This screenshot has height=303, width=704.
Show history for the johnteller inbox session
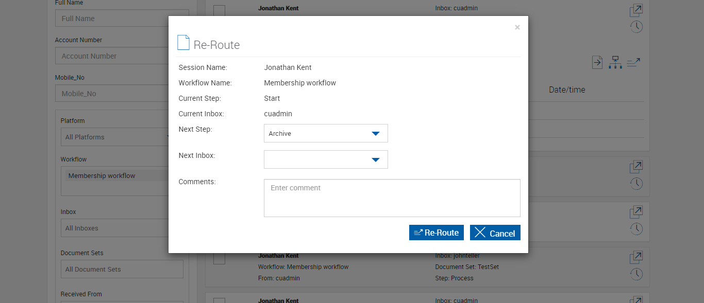pyautogui.click(x=636, y=274)
